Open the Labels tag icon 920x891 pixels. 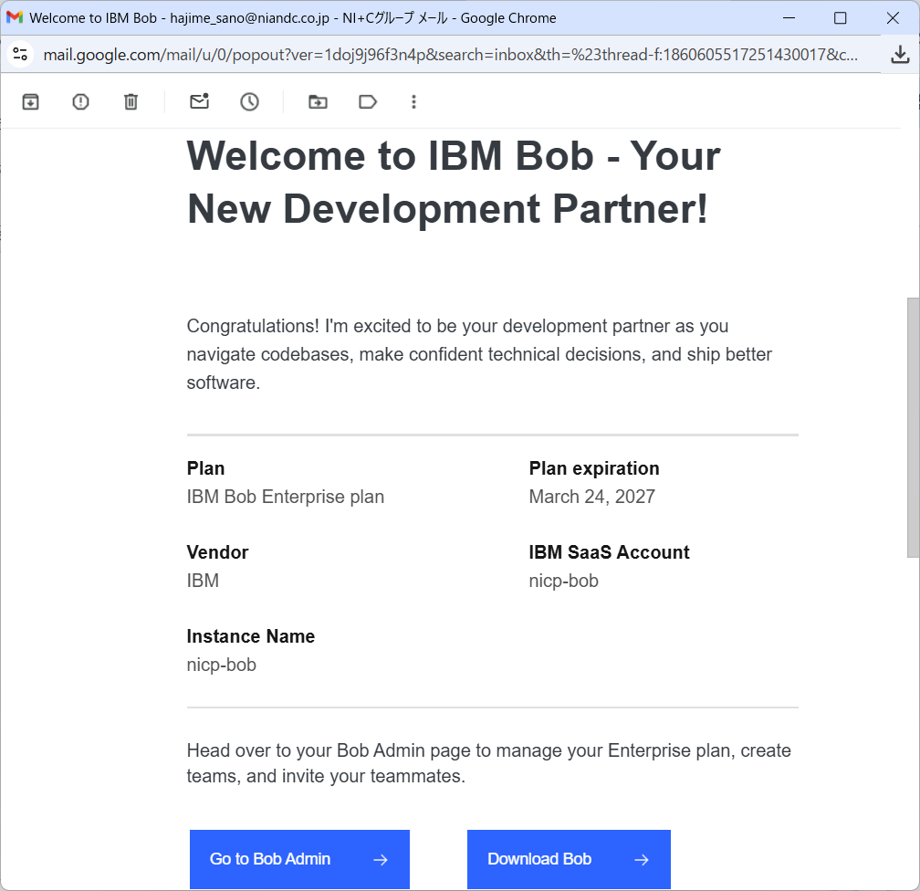368,102
